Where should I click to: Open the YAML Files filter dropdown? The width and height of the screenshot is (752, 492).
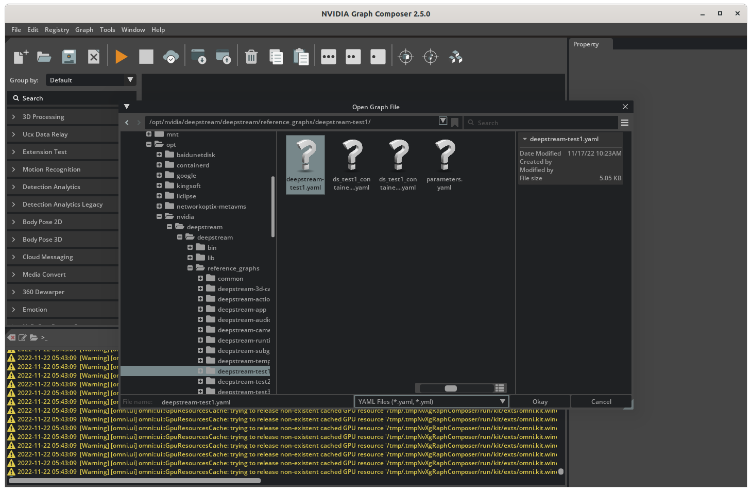point(432,402)
